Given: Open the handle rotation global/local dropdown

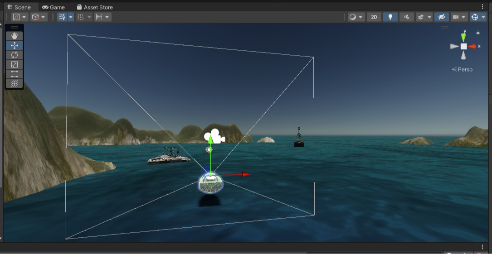Looking at the screenshot, I should (x=39, y=17).
